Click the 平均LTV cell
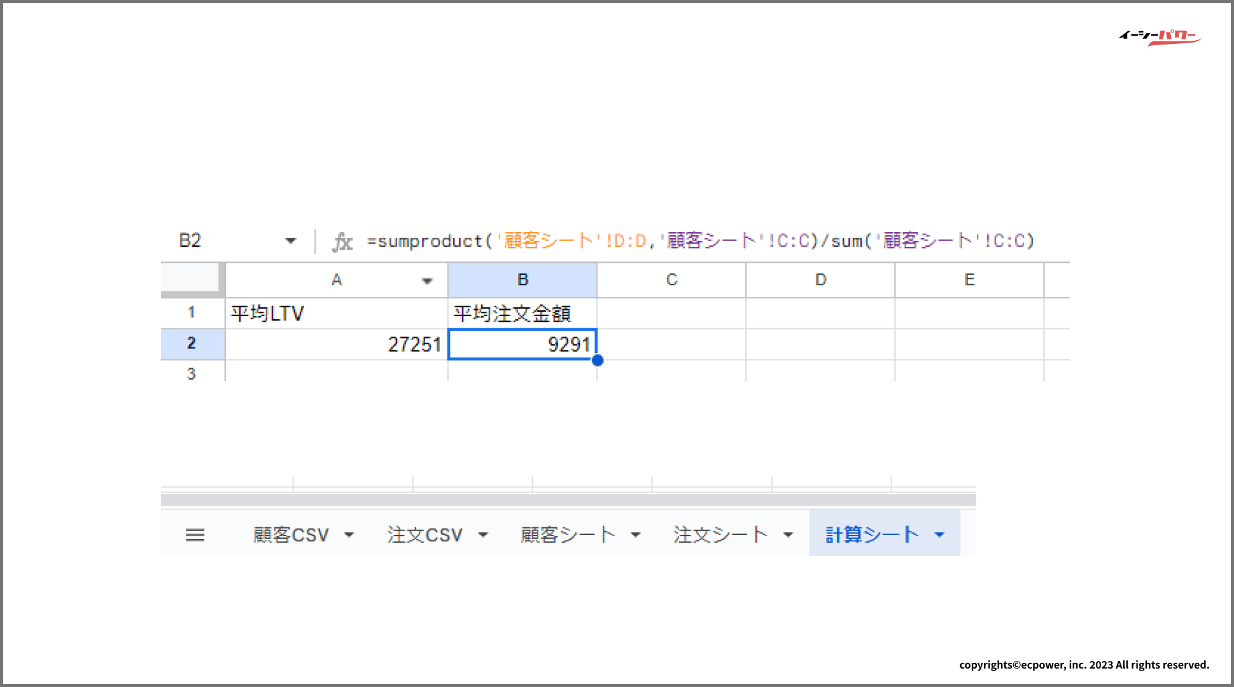The height and width of the screenshot is (687, 1234). point(337,313)
